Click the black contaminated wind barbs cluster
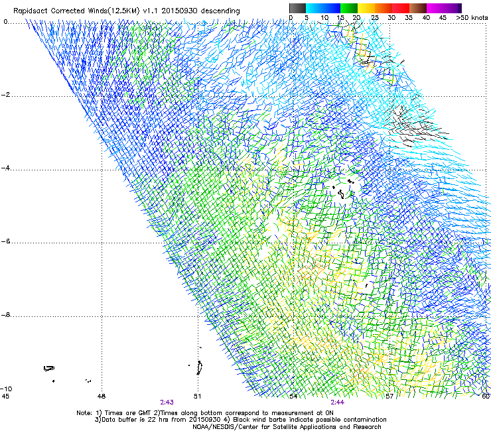Image resolution: width=491 pixels, height=431 pixels. (x=413, y=127)
